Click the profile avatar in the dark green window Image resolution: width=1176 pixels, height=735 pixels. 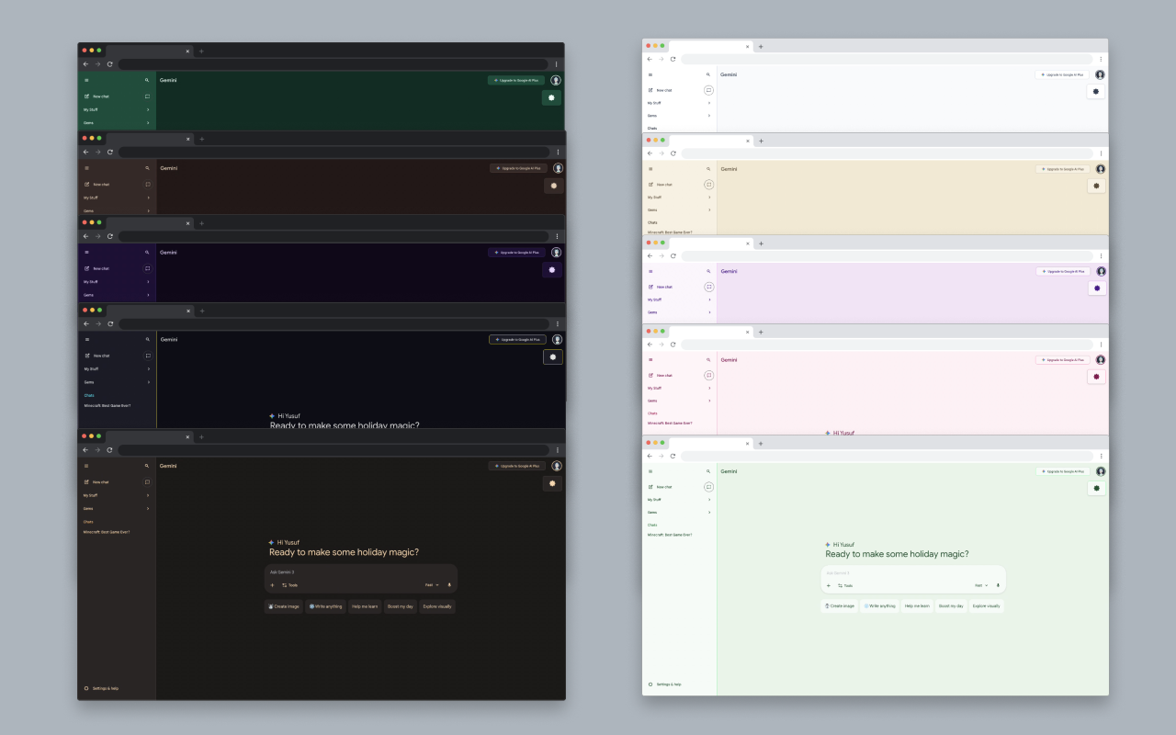556,80
